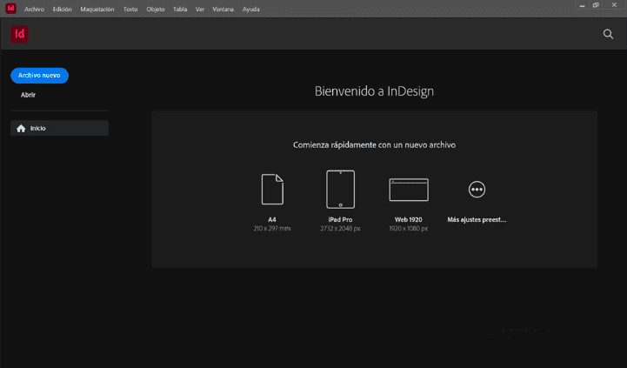Click the 210 x 297 mm dimensions text
Screen dimensions: 627x368
click(272, 229)
